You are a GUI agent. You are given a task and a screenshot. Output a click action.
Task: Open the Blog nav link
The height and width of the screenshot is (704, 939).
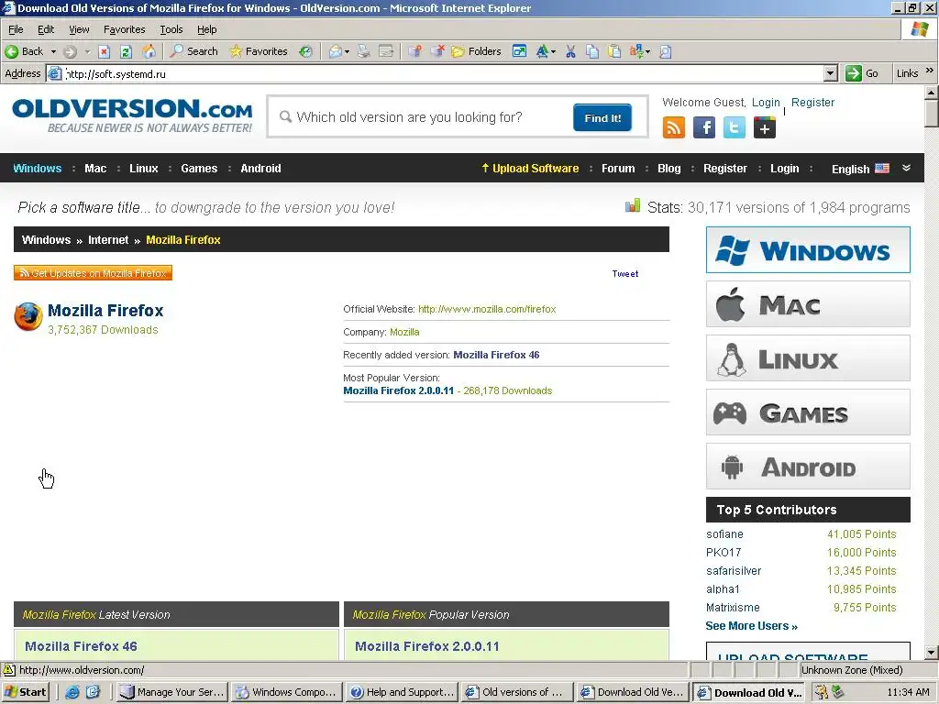(x=668, y=169)
